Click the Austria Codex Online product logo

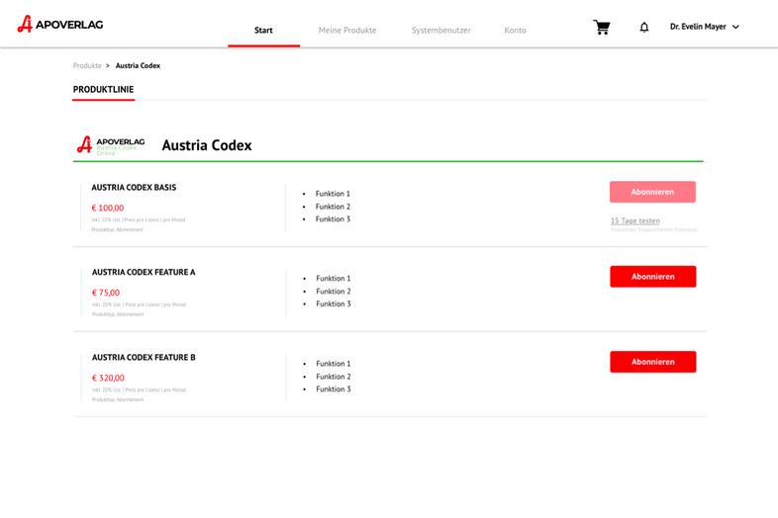click(111, 145)
